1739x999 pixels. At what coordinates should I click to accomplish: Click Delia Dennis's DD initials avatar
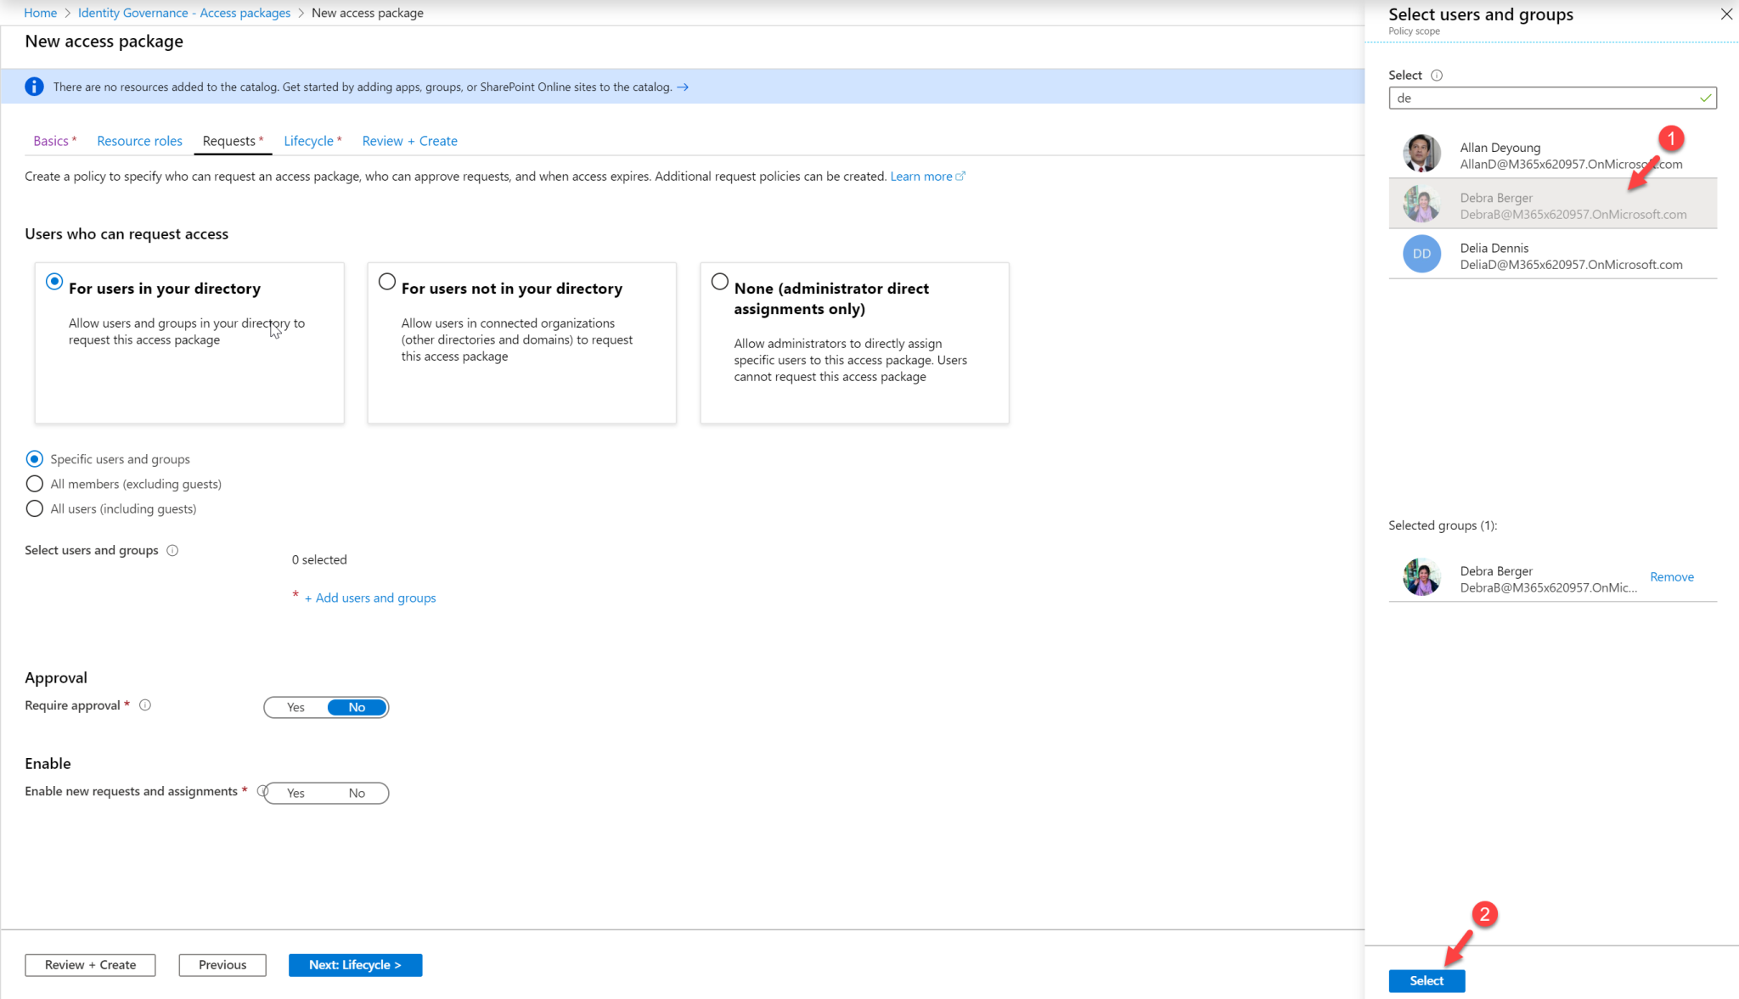[1421, 254]
